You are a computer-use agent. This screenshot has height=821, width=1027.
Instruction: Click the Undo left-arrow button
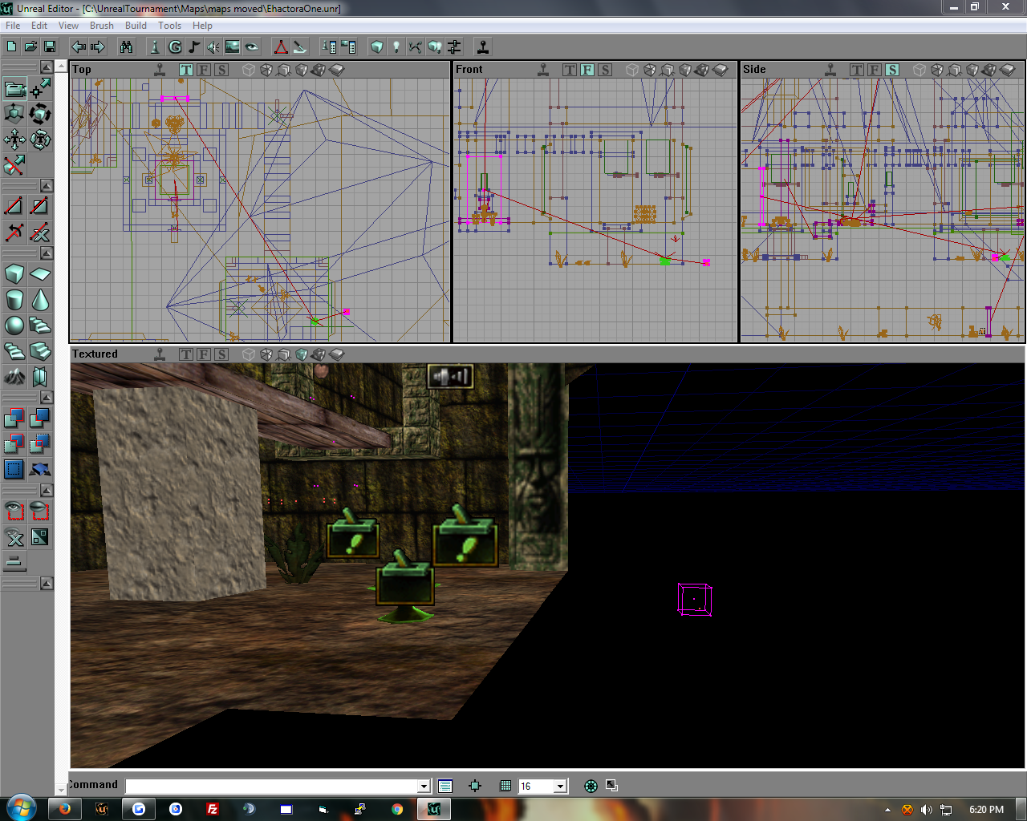(79, 47)
